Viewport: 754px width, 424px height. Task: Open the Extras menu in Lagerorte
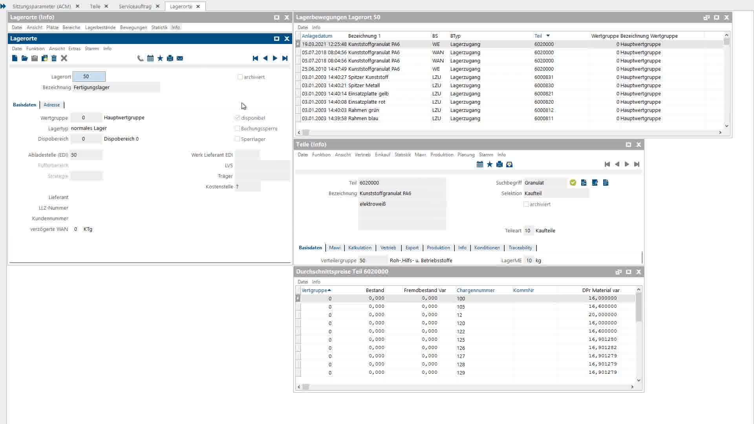(x=74, y=49)
